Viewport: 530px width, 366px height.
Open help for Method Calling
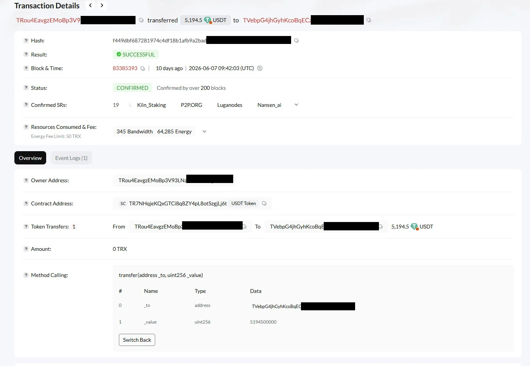point(26,275)
